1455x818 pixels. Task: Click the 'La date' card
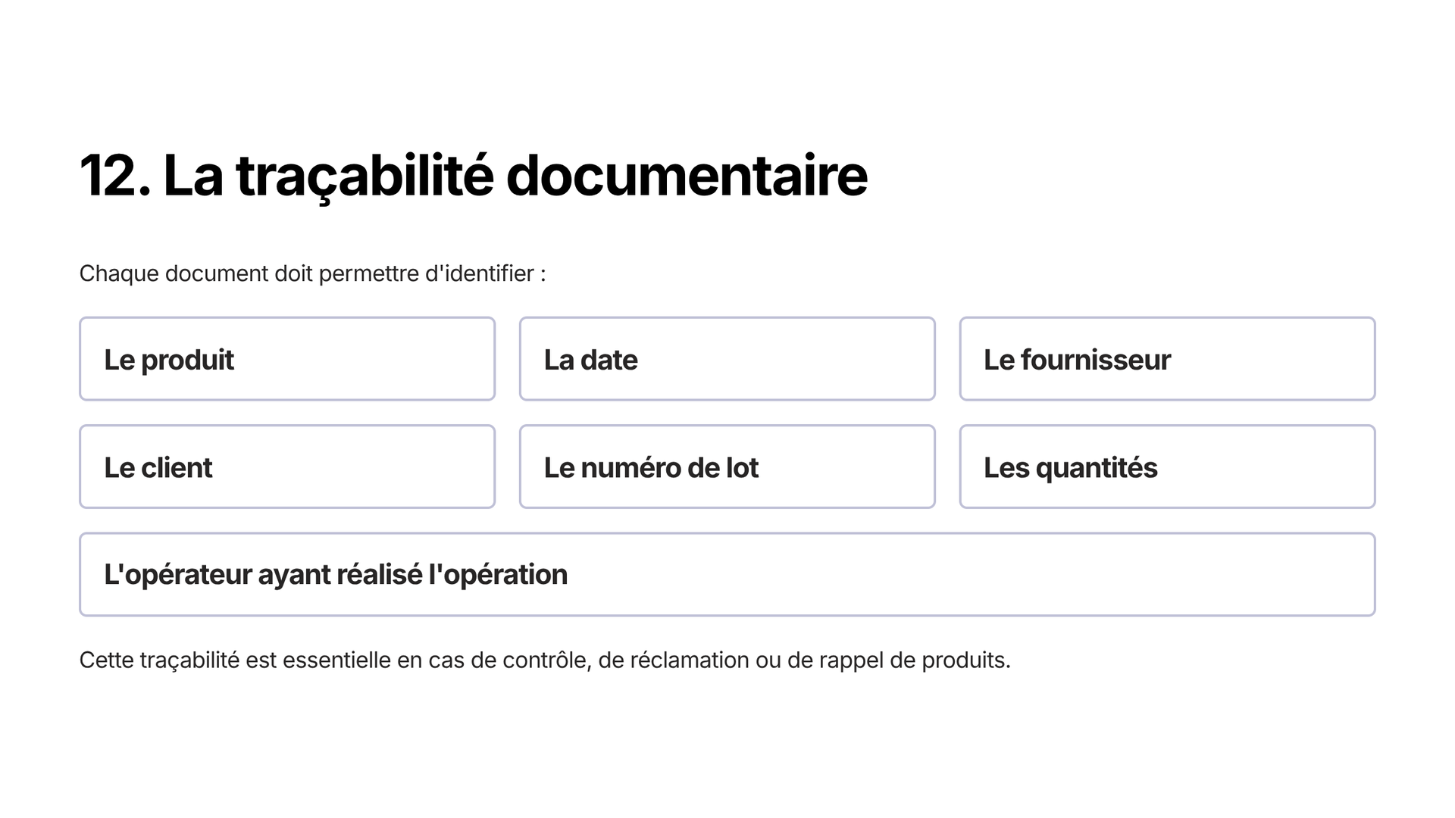727,359
